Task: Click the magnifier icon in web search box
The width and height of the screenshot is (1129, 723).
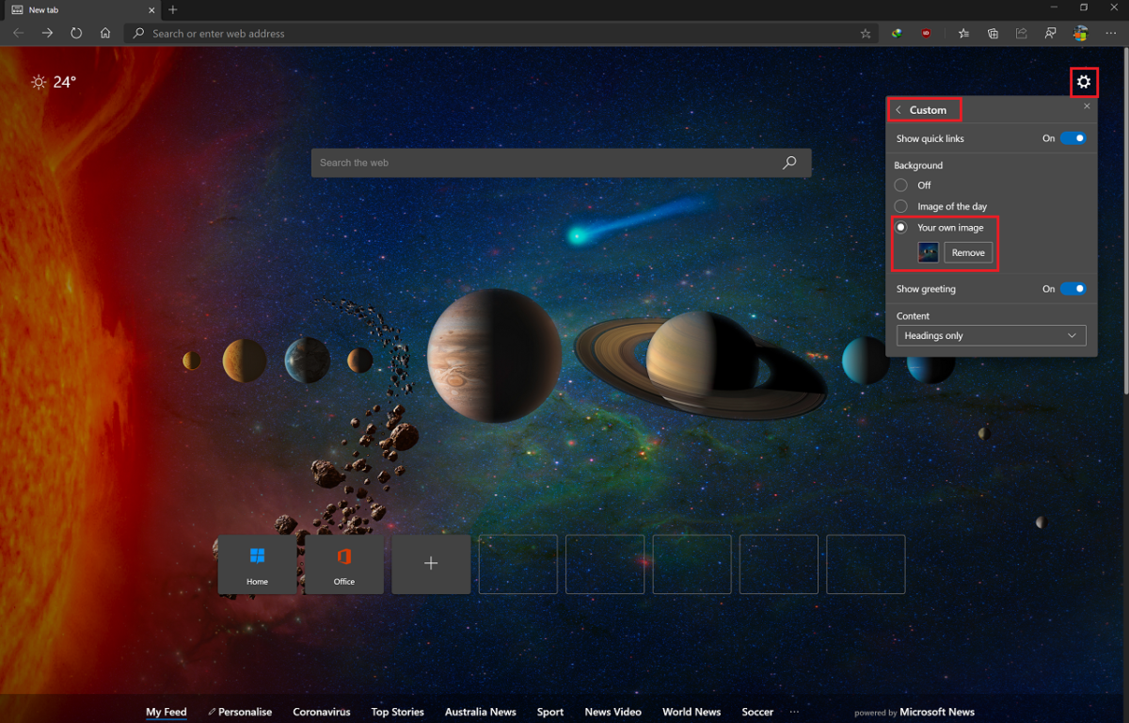Action: 789,163
